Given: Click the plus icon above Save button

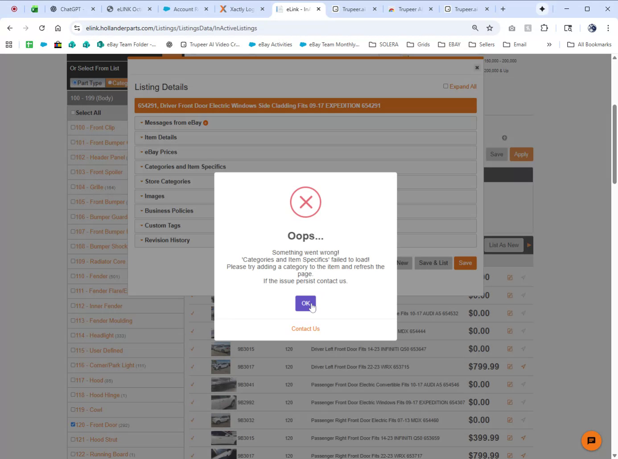Looking at the screenshot, I should point(504,138).
